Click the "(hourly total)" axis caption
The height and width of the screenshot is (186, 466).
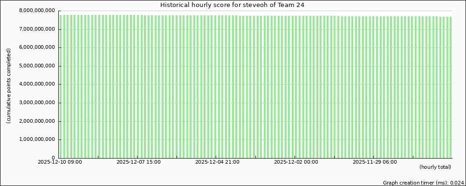point(435,167)
